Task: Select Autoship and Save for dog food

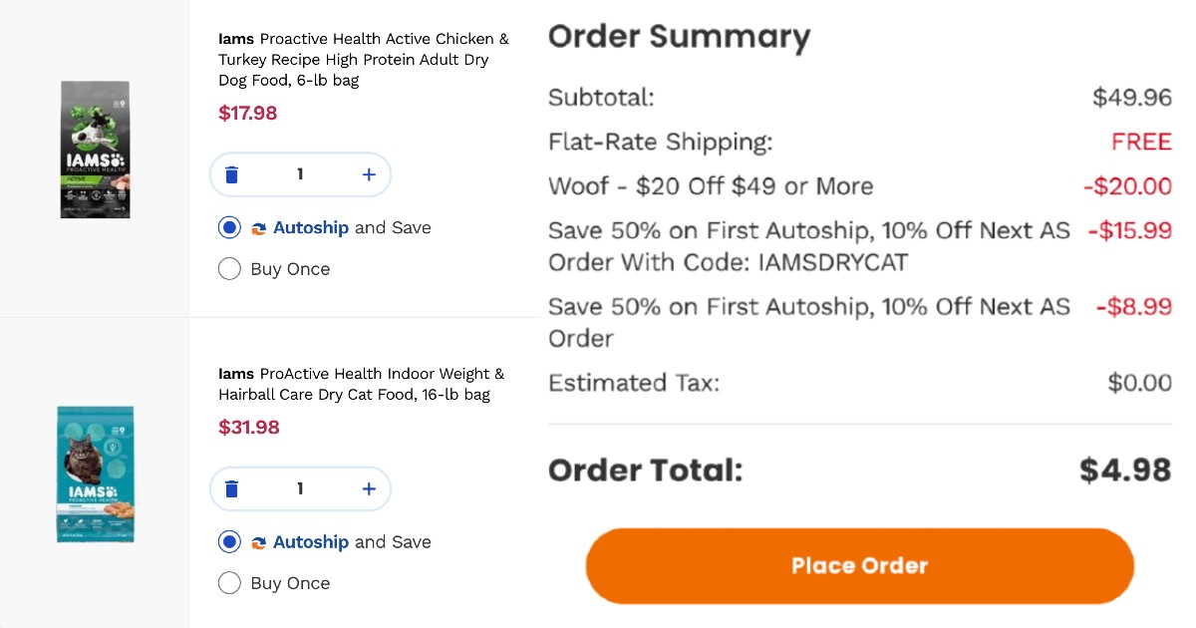Action: pyautogui.click(x=229, y=228)
